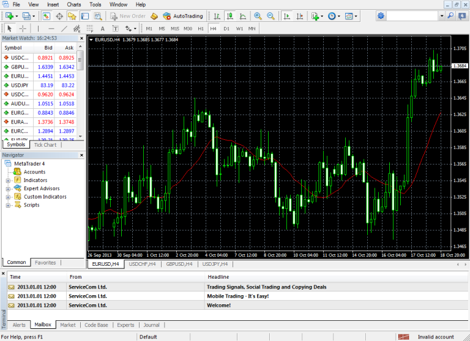
Task: Toggle Chart Shift icon
Action: (300, 16)
